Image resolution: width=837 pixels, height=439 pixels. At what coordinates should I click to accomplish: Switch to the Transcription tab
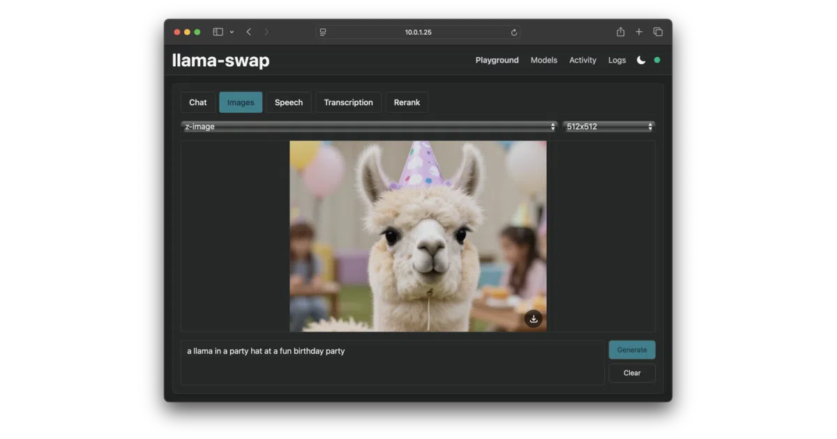point(348,102)
